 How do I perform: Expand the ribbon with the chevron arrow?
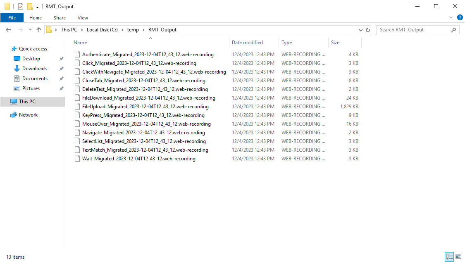(451, 17)
